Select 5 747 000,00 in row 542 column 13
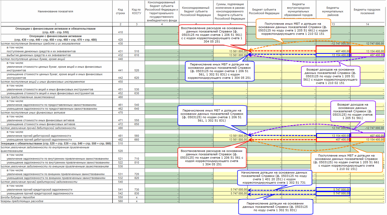Image resolution: width=387 pixels, height=215 pixels. tap(341, 193)
